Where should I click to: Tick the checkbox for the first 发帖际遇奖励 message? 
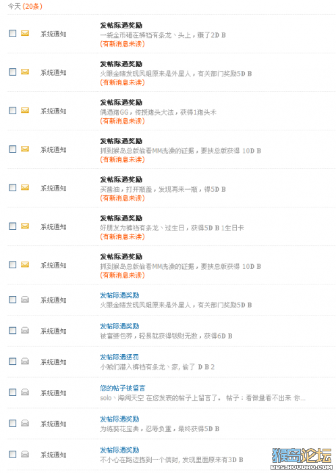click(13, 34)
